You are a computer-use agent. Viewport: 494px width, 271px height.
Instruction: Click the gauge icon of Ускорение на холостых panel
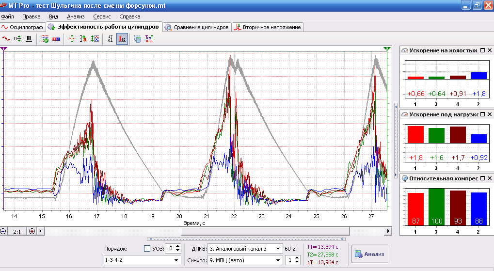click(x=405, y=50)
